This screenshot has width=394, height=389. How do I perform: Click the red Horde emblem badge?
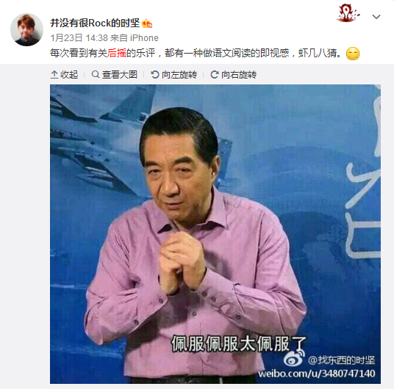(348, 13)
